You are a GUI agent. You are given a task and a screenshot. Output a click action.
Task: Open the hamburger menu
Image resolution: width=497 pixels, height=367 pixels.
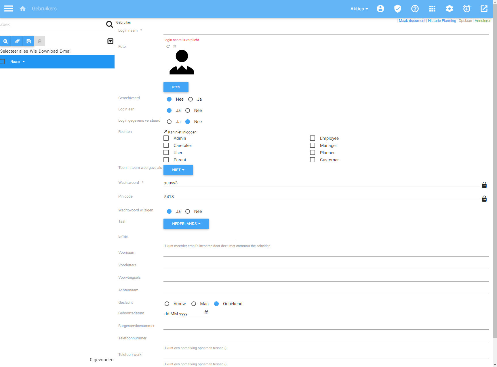[9, 9]
